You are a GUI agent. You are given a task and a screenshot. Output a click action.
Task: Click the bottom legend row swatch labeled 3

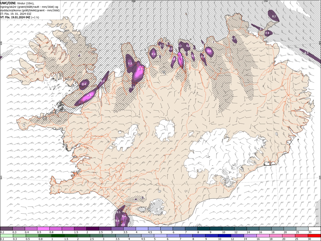(109, 236)
